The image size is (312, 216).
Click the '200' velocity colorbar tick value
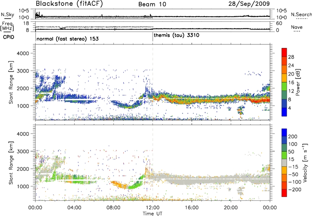[293, 136]
